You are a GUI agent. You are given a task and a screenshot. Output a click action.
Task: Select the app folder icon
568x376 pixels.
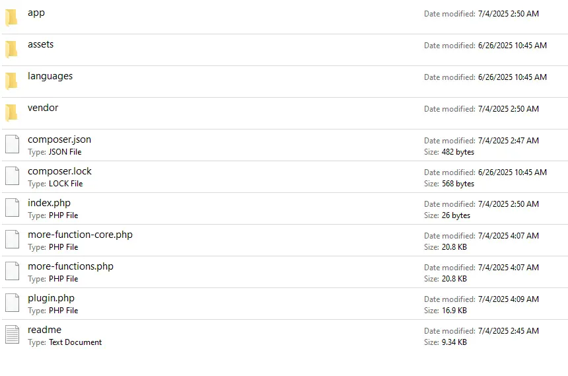(11, 18)
